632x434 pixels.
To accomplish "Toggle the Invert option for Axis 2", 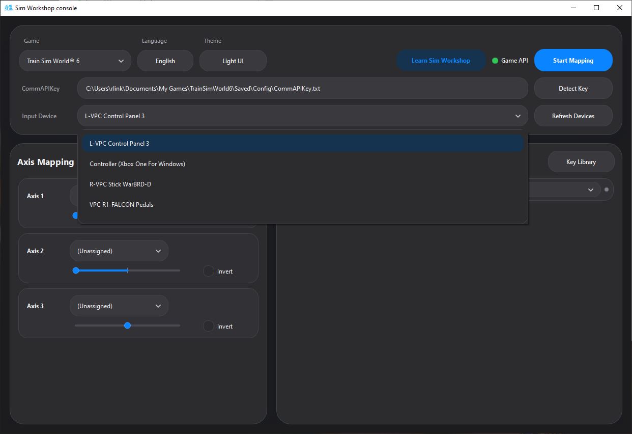I will [x=209, y=271].
